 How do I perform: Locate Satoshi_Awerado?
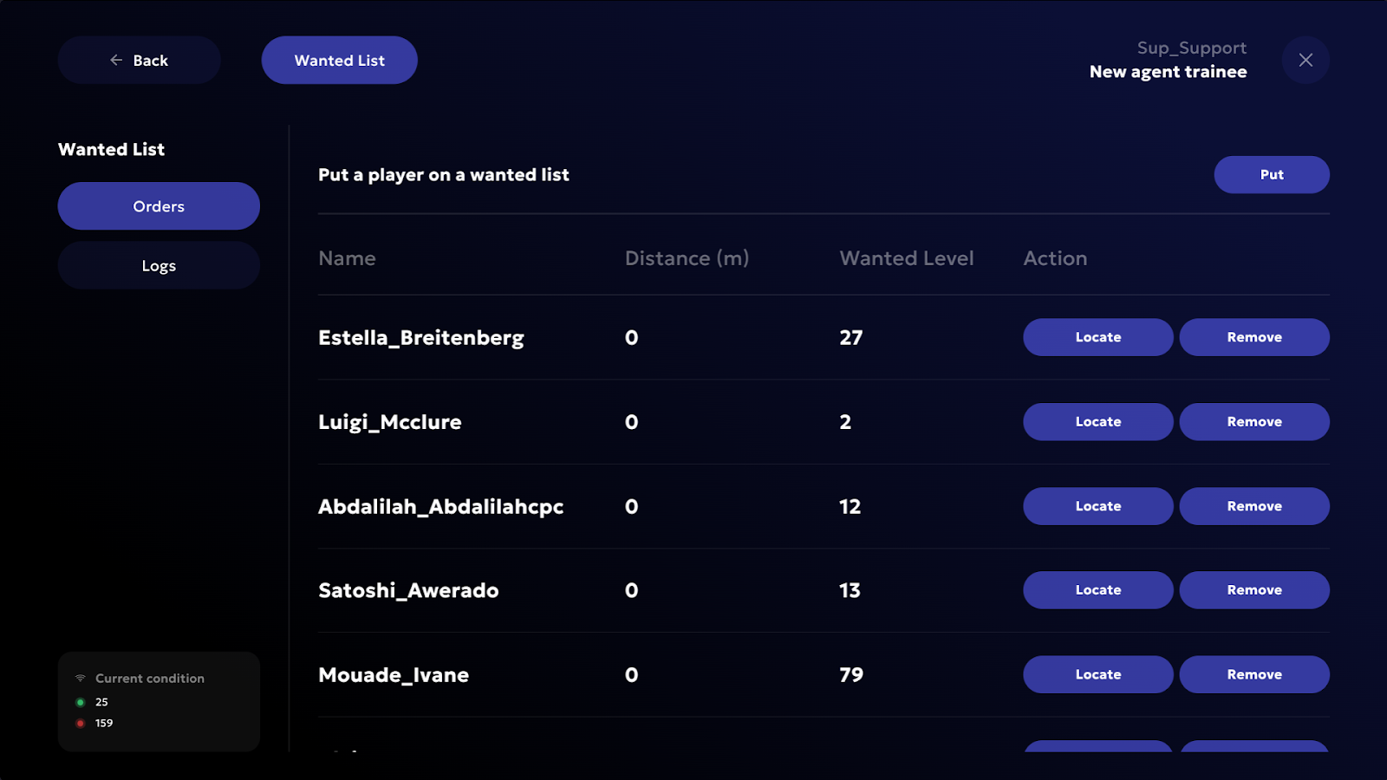(x=1097, y=590)
